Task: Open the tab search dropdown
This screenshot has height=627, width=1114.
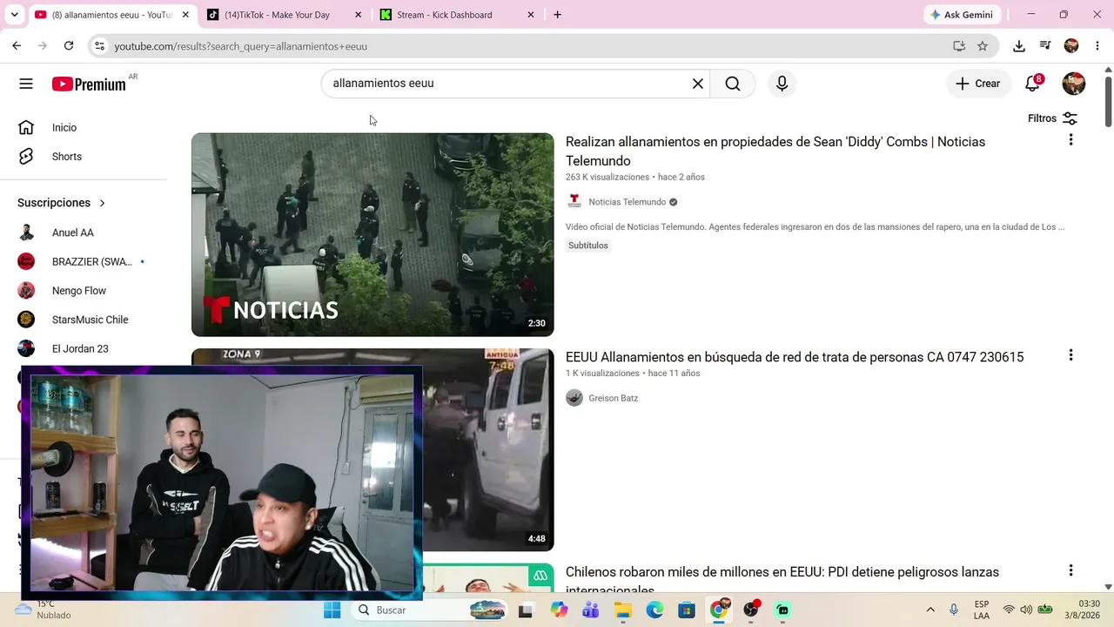Action: click(14, 15)
